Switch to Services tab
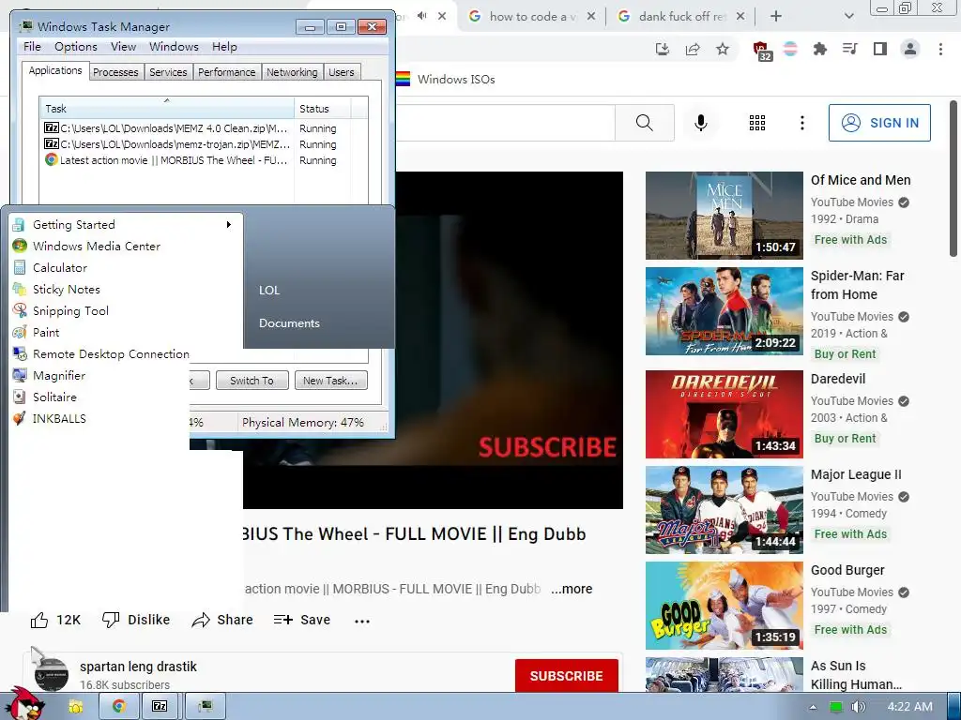The width and height of the screenshot is (961, 720). click(x=168, y=72)
